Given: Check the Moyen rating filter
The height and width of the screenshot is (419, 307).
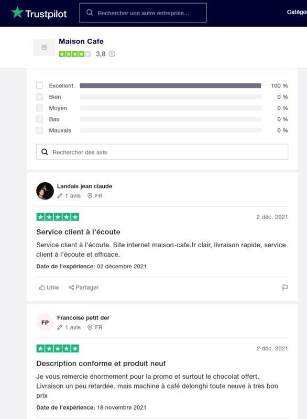Looking at the screenshot, I should pyautogui.click(x=39, y=108).
